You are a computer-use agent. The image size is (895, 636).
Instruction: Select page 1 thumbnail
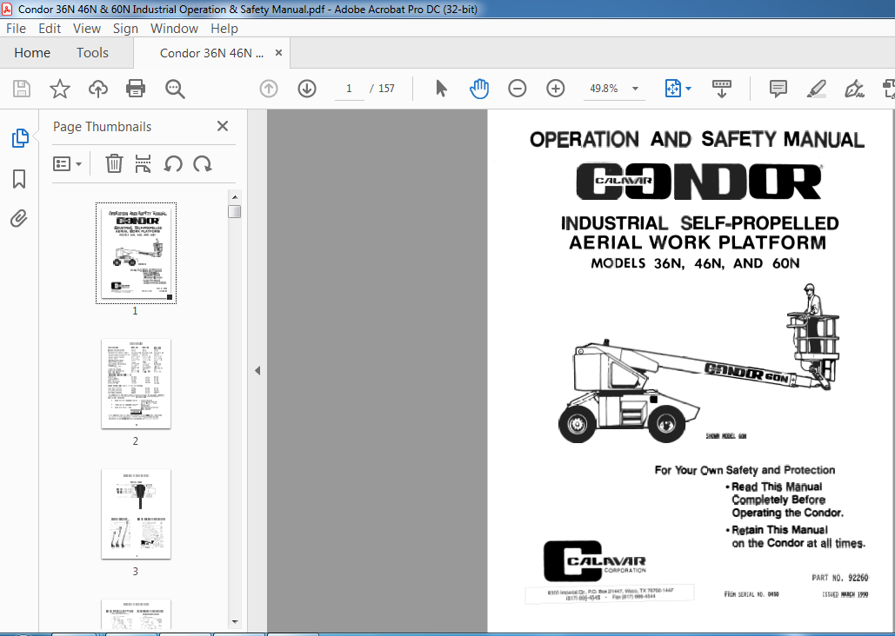click(136, 253)
